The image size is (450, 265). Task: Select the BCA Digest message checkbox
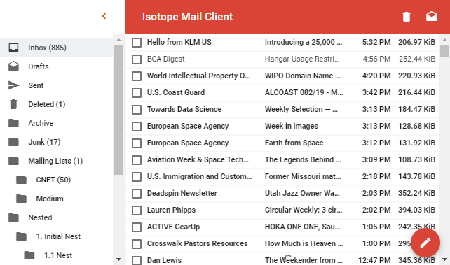137,59
